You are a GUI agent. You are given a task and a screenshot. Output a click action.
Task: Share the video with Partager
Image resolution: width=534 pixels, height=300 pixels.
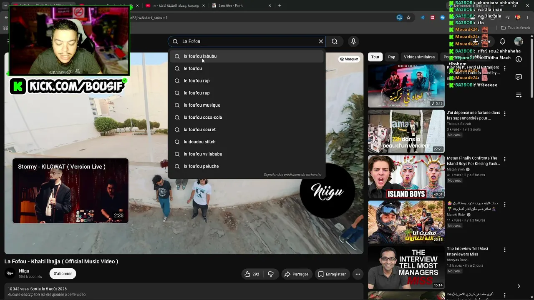pyautogui.click(x=296, y=274)
